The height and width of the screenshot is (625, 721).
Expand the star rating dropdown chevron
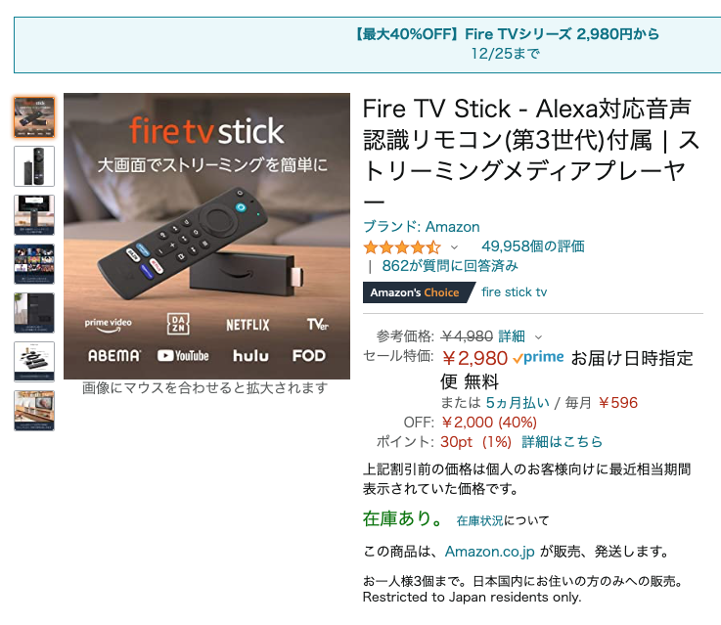click(x=454, y=247)
